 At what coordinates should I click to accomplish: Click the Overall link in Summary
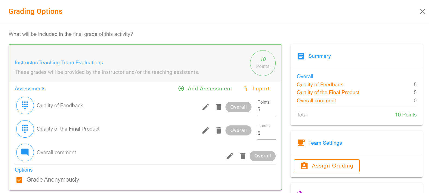pyautogui.click(x=305, y=76)
